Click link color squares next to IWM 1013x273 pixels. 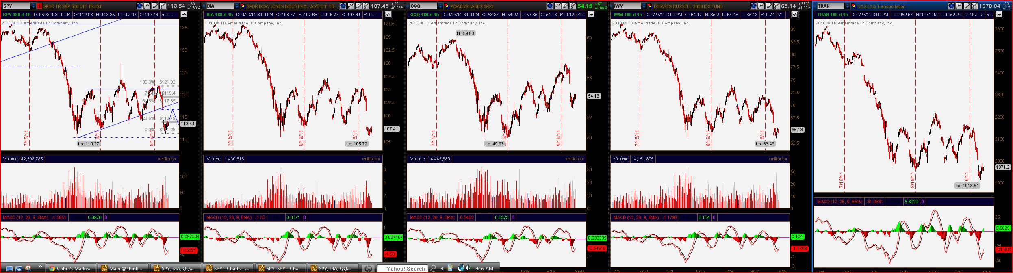coord(650,6)
